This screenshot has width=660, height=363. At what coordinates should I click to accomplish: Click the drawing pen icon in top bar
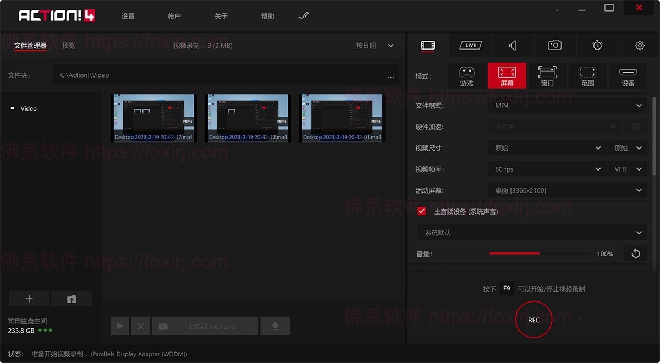(x=303, y=16)
